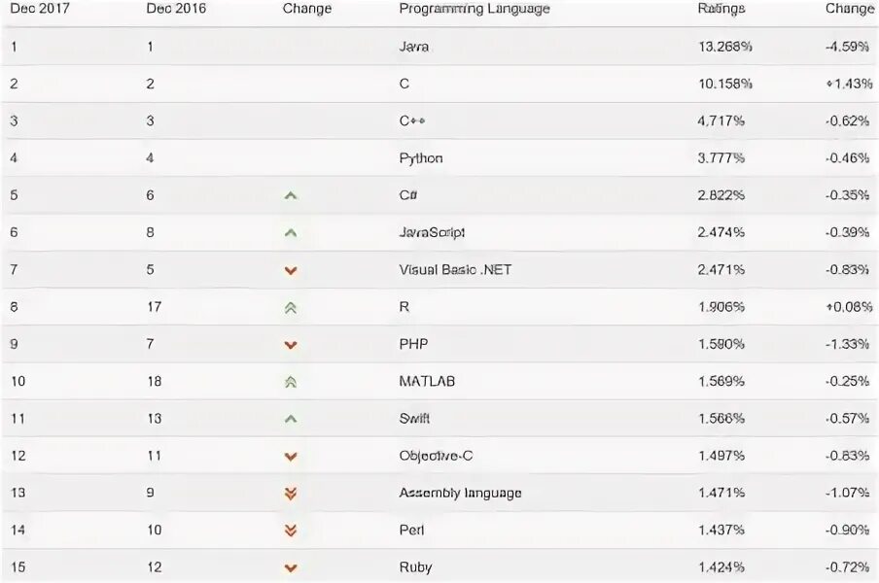Click the down arrow in Ruby row
879x583 pixels.
291,568
